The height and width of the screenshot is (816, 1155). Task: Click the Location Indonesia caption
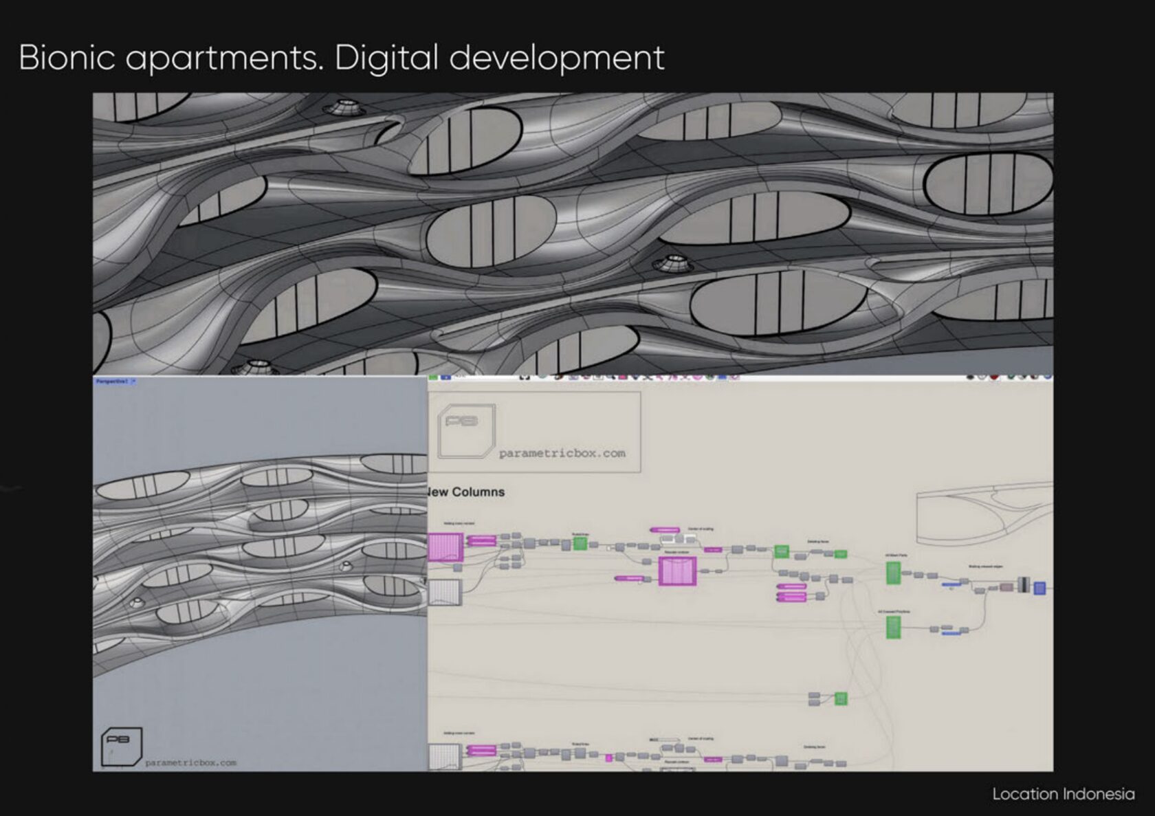click(x=1063, y=794)
